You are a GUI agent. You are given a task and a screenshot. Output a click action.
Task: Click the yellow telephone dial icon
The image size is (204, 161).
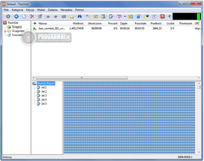tap(96, 16)
